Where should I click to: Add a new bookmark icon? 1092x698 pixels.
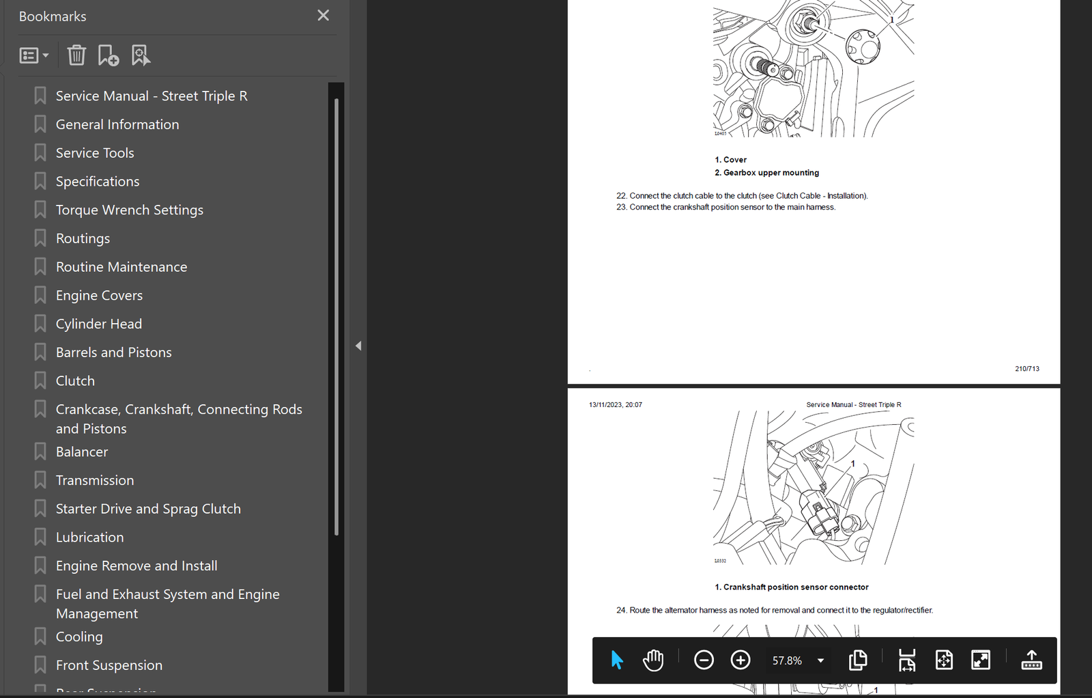[108, 55]
